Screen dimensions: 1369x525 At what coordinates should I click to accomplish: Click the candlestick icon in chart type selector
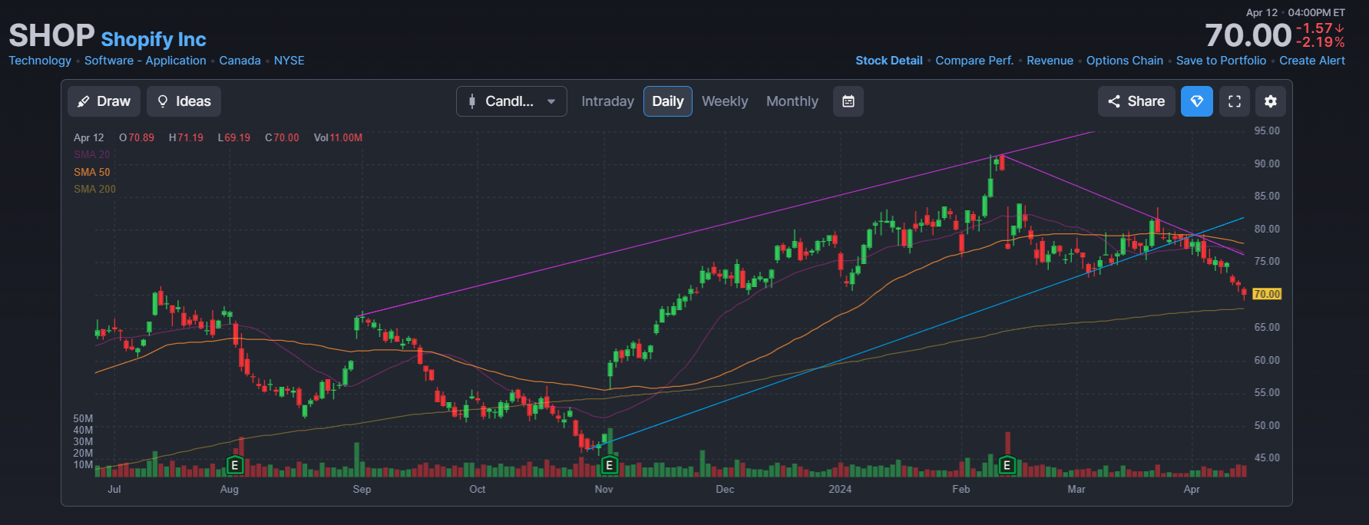472,101
